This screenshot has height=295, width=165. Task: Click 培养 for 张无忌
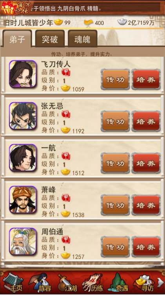click(x=146, y=122)
